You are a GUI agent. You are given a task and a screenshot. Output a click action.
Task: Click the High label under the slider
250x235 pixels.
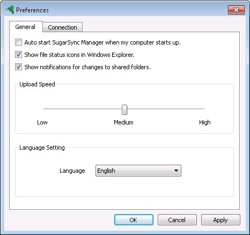[205, 122]
